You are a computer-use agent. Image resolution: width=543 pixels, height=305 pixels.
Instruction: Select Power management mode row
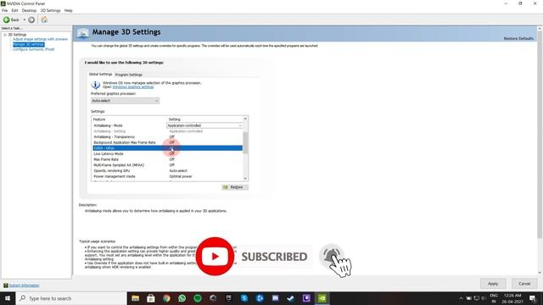168,176
